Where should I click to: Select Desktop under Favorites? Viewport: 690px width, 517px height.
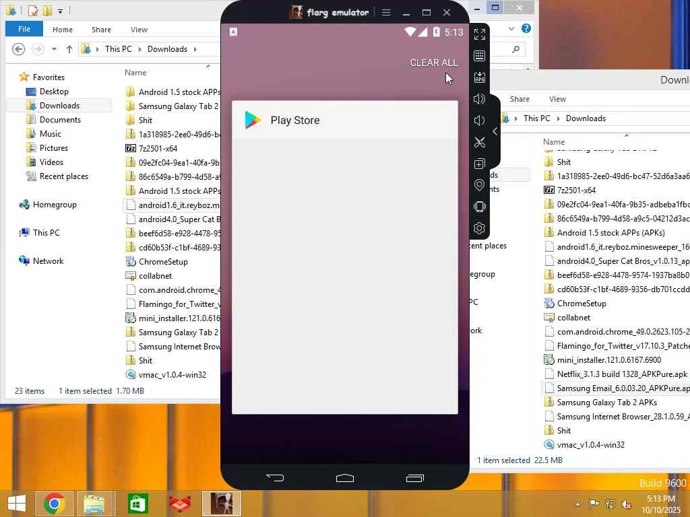pyautogui.click(x=54, y=92)
